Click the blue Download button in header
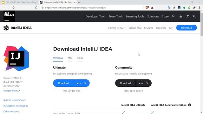The height and width of the screenshot is (114, 203). 187,28
